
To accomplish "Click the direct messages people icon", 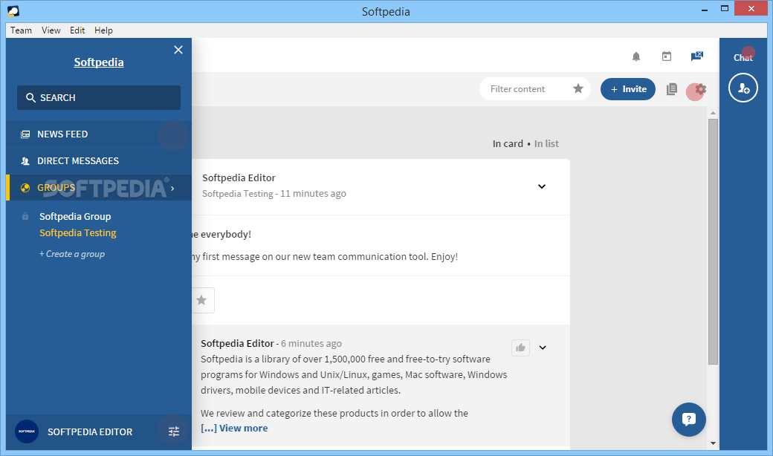I will pos(25,160).
